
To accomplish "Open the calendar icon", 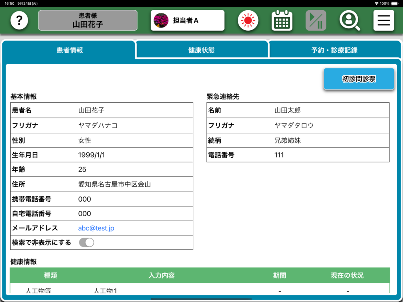I will click(282, 20).
